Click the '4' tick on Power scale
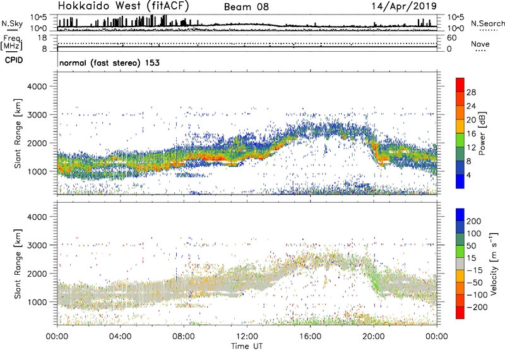Viewport: 505px width, 350px height. pos(468,175)
